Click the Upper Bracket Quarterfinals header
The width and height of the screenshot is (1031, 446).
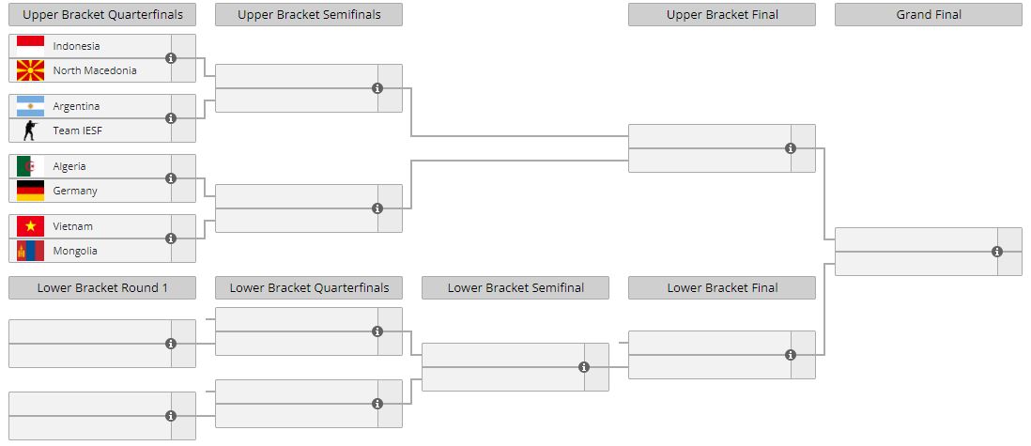click(102, 15)
